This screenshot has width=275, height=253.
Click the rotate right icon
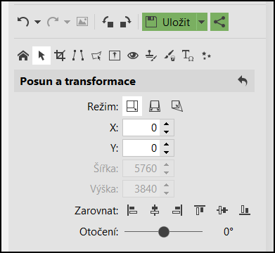tap(126, 22)
